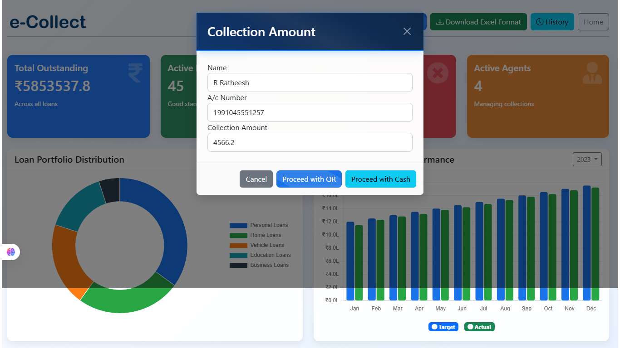The image size is (620, 348).
Task: Toggle the Target legend in chart
Action: tap(443, 327)
